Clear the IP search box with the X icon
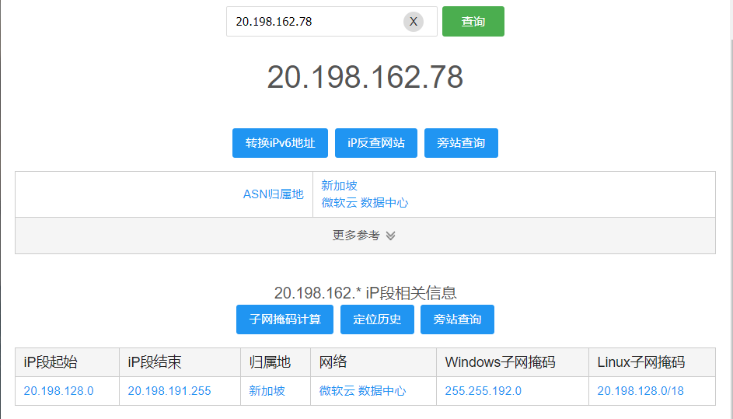Image resolution: width=733 pixels, height=419 pixels. (414, 22)
